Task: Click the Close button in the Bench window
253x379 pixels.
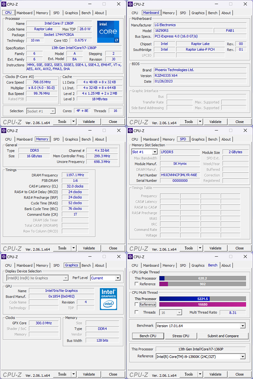Action: coord(239,374)
